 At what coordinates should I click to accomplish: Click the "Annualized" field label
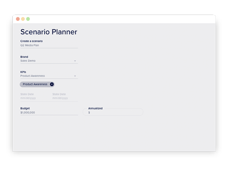tap(96, 108)
